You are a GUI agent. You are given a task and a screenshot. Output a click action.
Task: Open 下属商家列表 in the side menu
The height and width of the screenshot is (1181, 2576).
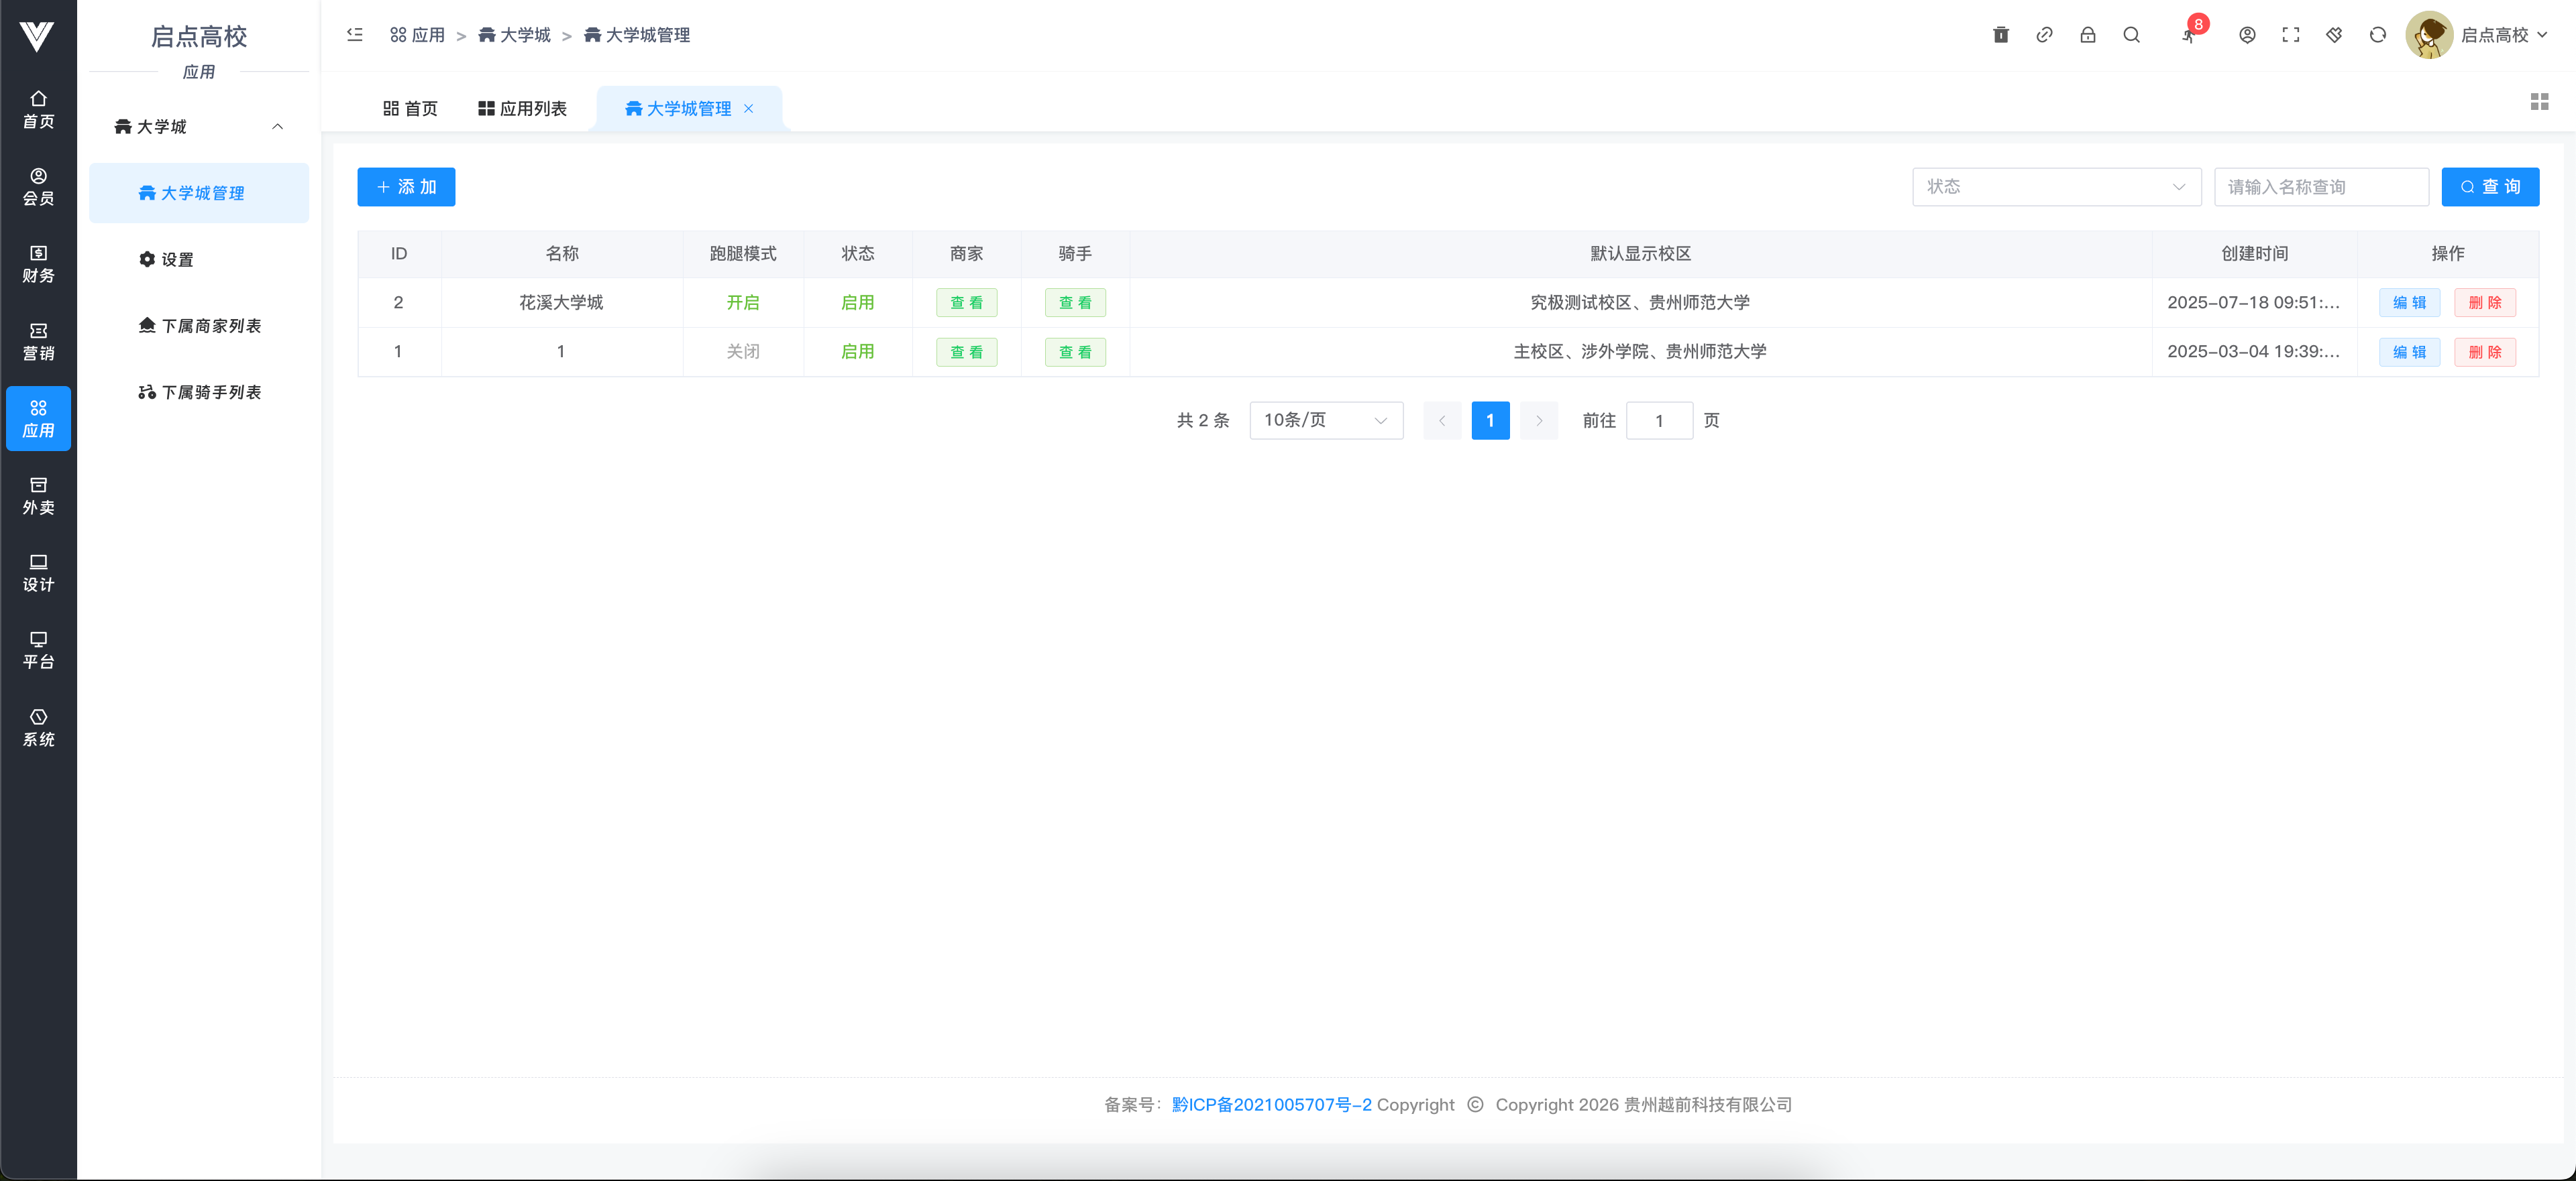[x=199, y=326]
